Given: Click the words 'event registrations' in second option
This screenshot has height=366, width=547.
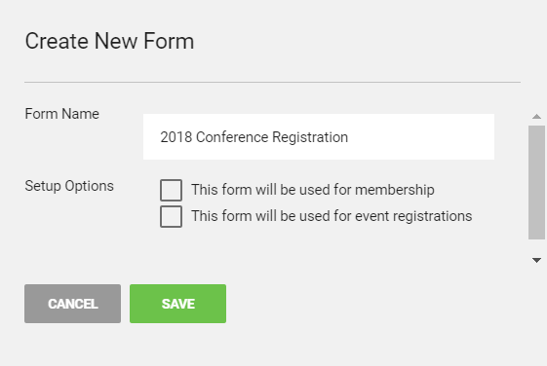Looking at the screenshot, I should click(413, 216).
